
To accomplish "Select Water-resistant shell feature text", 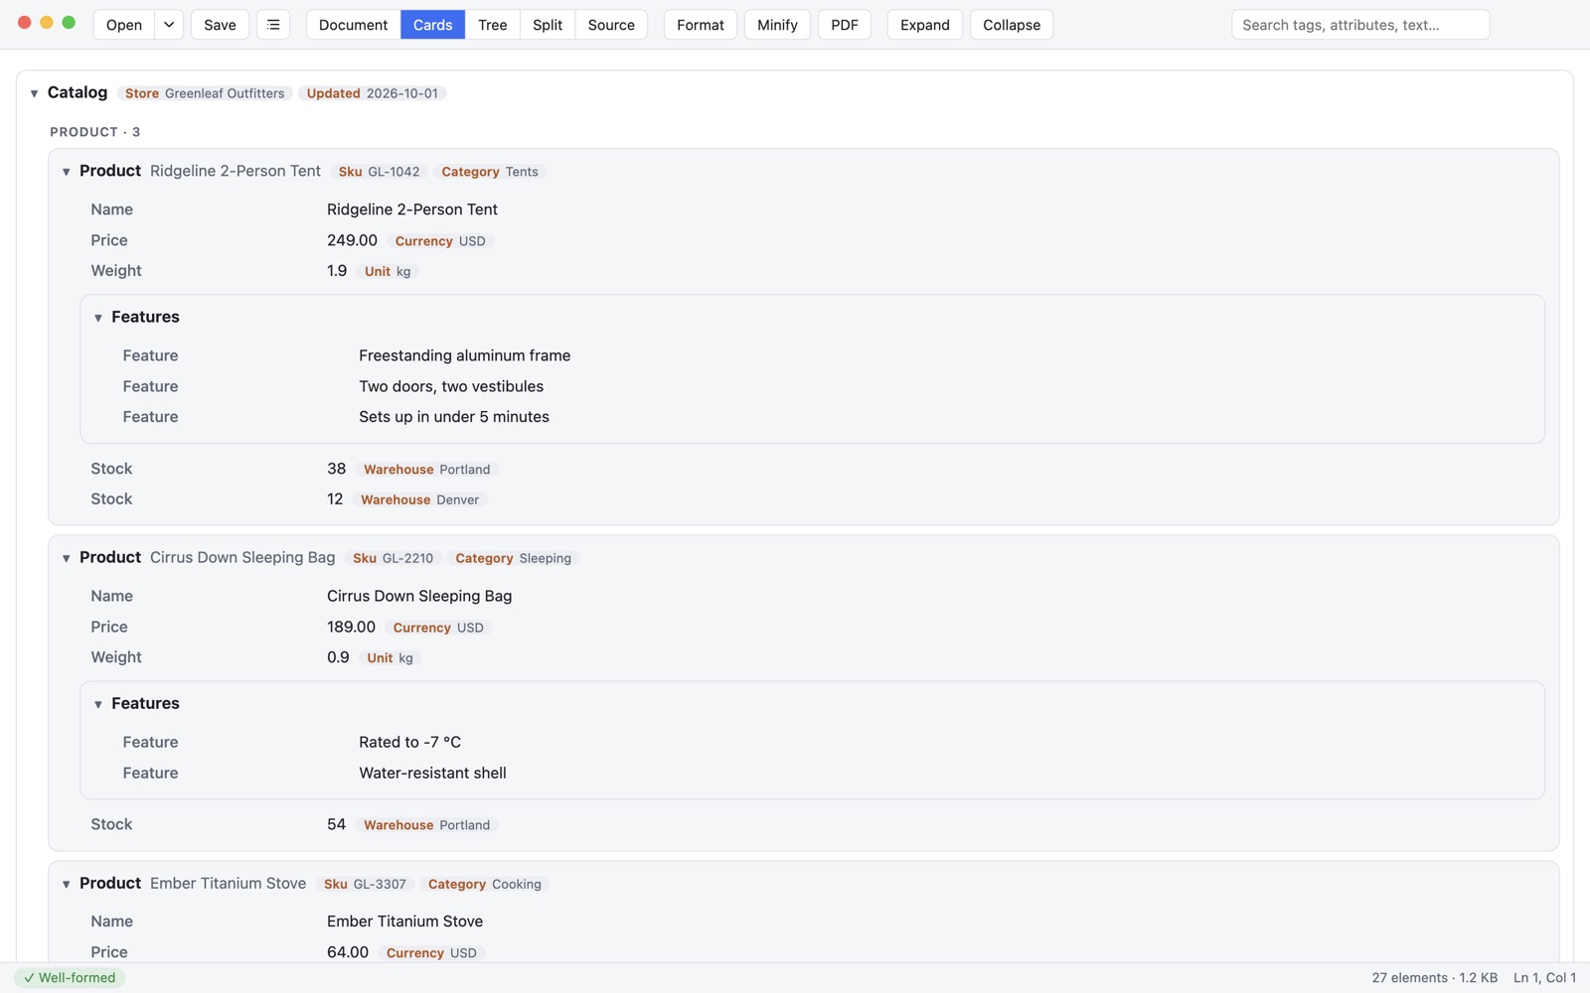I will pyautogui.click(x=432, y=773).
